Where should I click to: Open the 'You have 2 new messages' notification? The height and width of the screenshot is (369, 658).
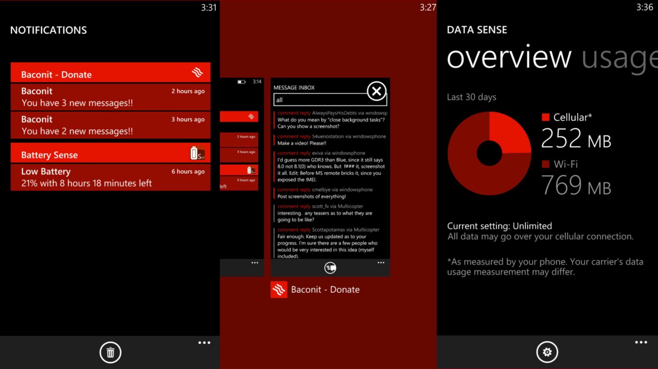[111, 125]
